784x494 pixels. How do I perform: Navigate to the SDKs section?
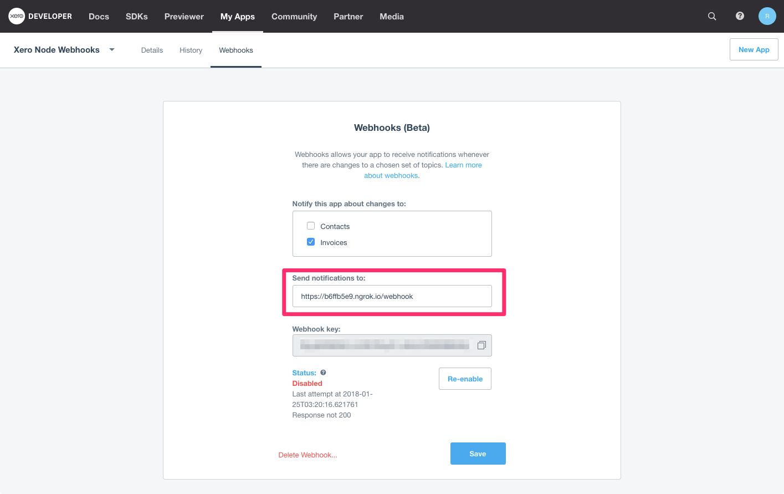[136, 16]
